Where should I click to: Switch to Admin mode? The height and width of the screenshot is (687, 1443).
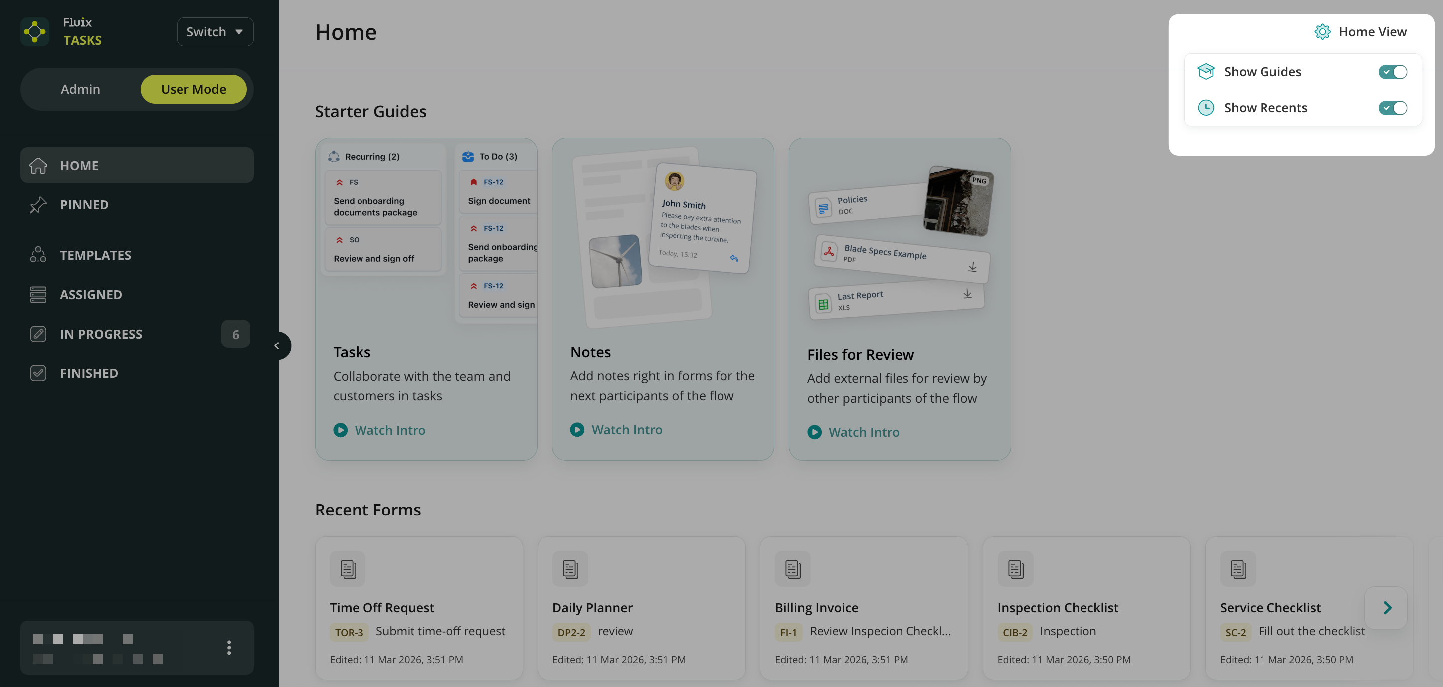click(x=80, y=89)
